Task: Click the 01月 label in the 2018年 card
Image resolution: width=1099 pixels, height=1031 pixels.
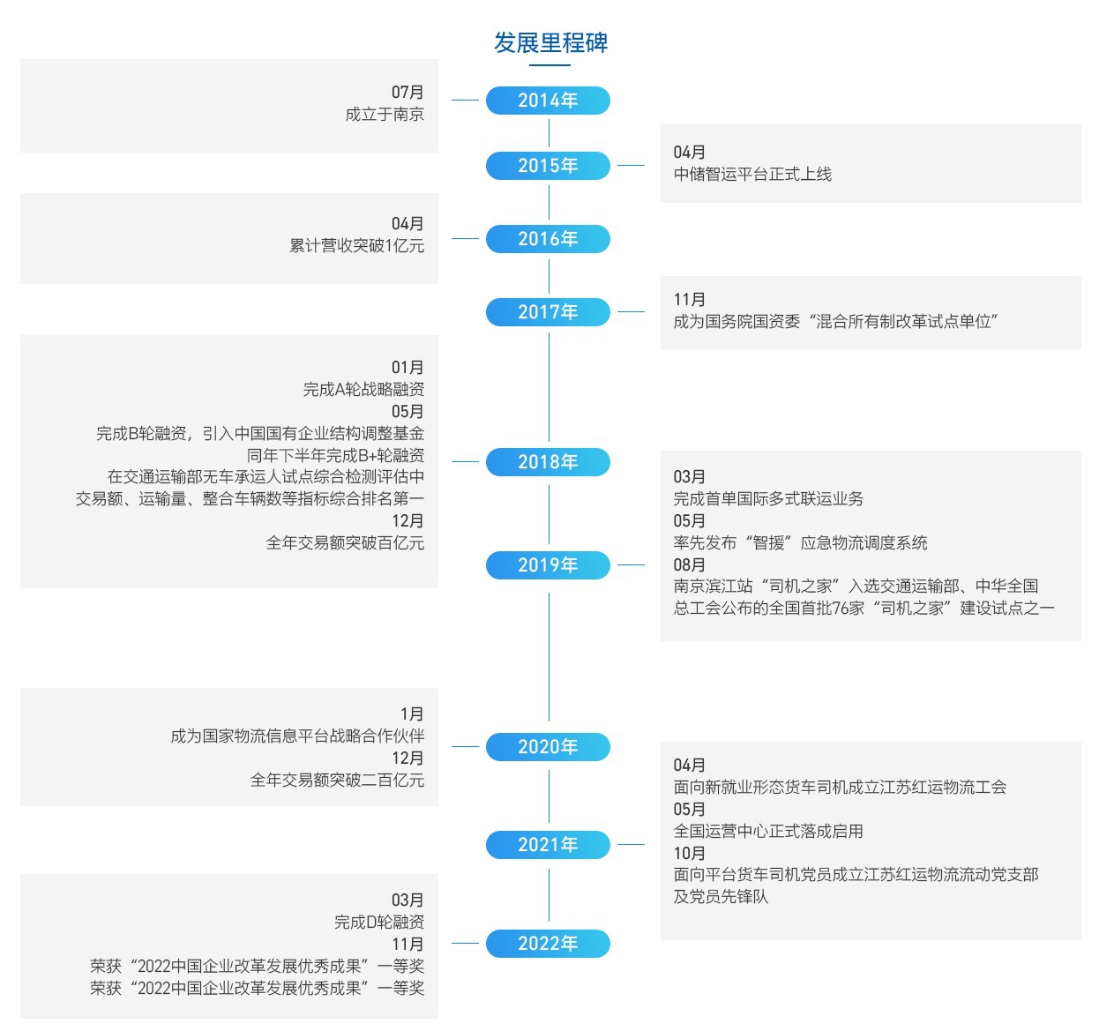Action: coord(408,368)
